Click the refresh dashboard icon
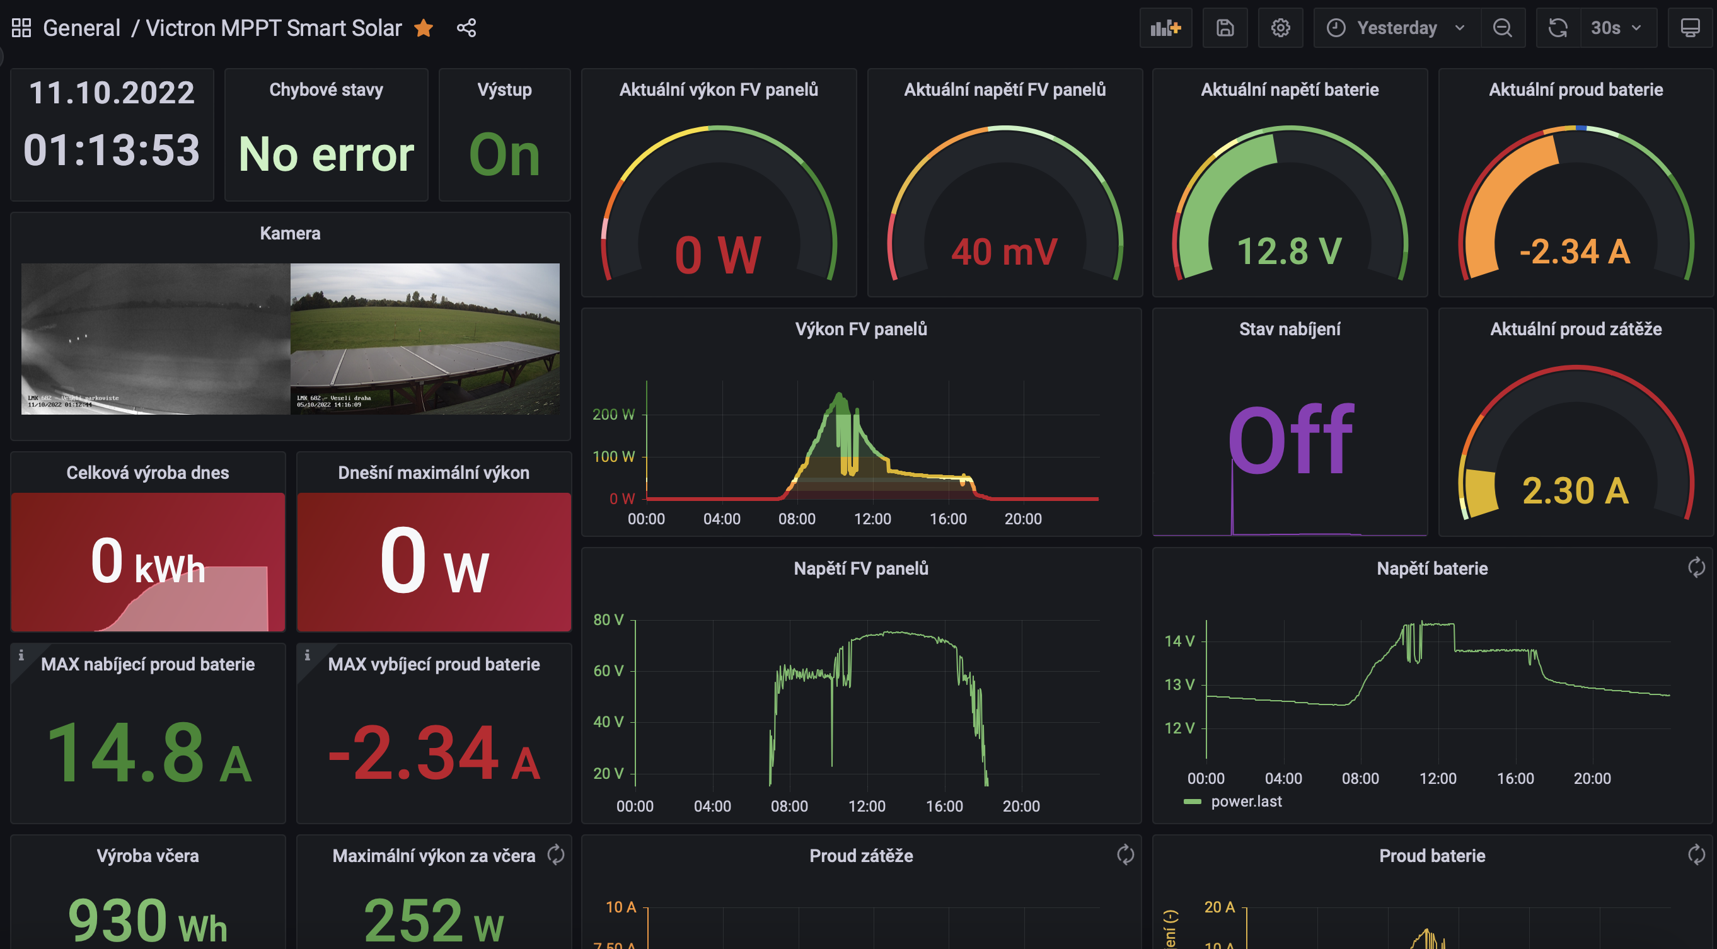This screenshot has height=949, width=1717. 1558,28
